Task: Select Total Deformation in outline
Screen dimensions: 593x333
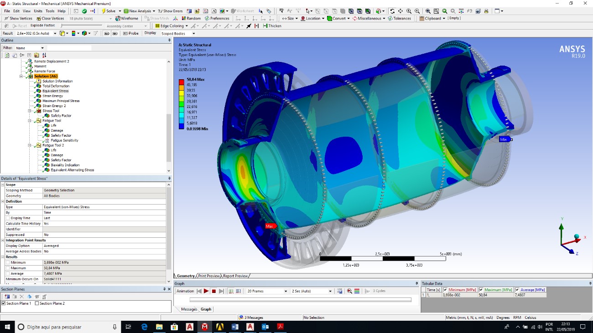Action: (x=56, y=86)
